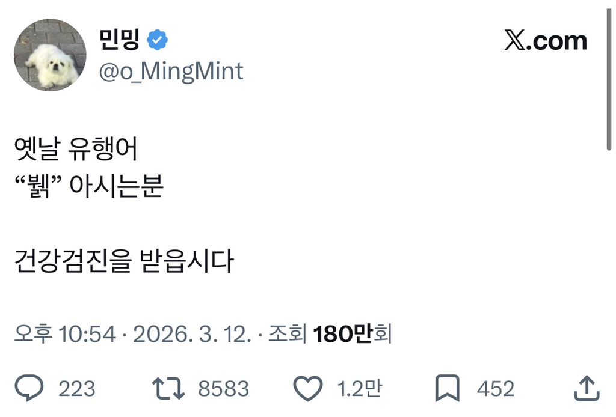Click the repost count 8583
This screenshot has width=616, height=417.
pos(223,389)
